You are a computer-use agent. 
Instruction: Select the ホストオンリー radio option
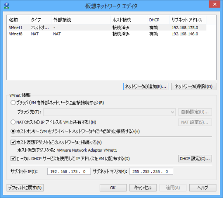coord(13,131)
